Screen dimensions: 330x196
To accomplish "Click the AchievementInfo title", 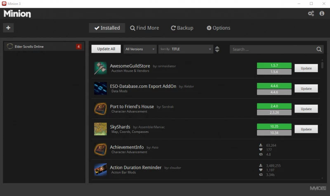I will coord(127,147).
